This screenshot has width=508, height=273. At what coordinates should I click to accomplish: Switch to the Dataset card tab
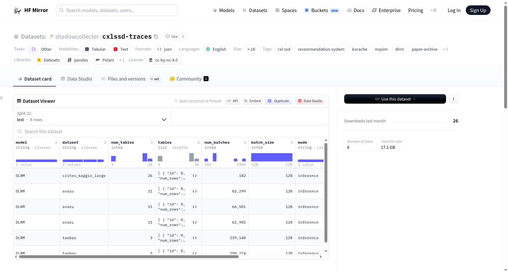pyautogui.click(x=35, y=79)
